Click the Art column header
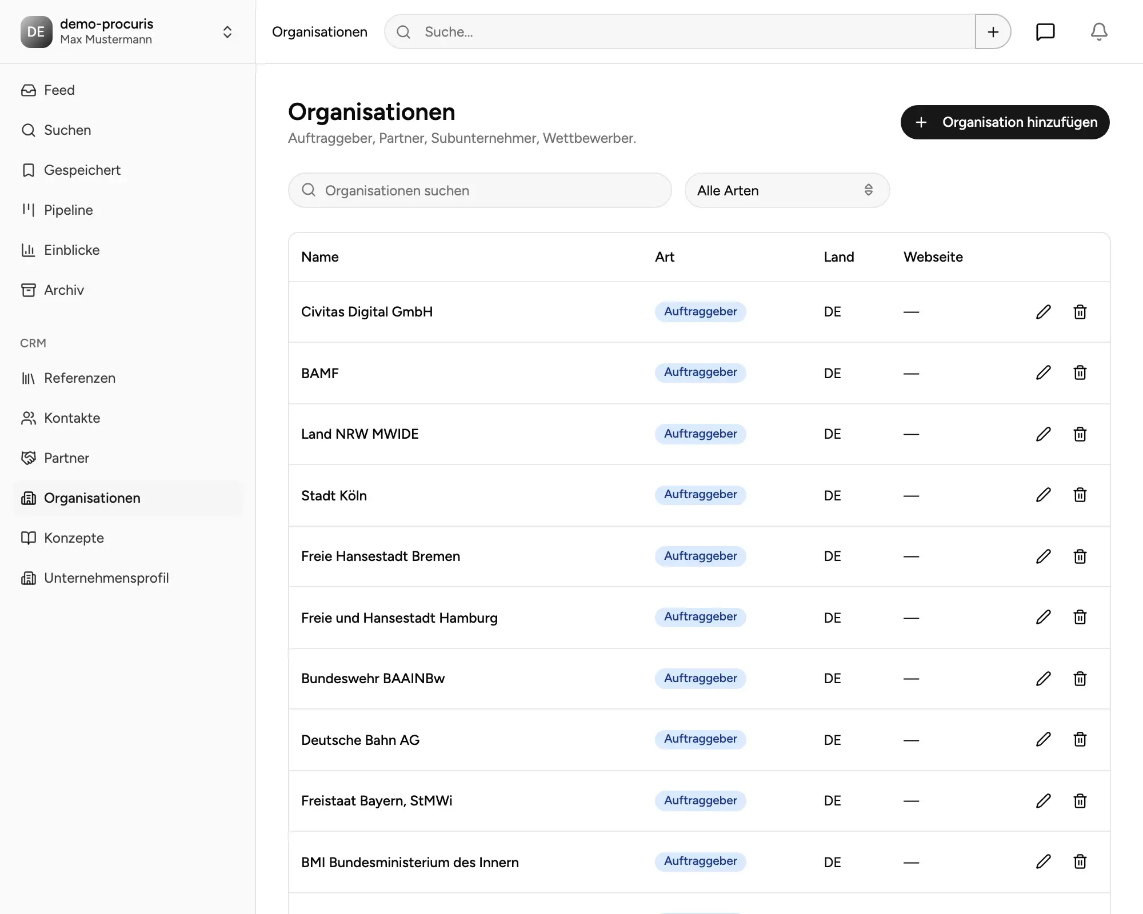 point(665,257)
